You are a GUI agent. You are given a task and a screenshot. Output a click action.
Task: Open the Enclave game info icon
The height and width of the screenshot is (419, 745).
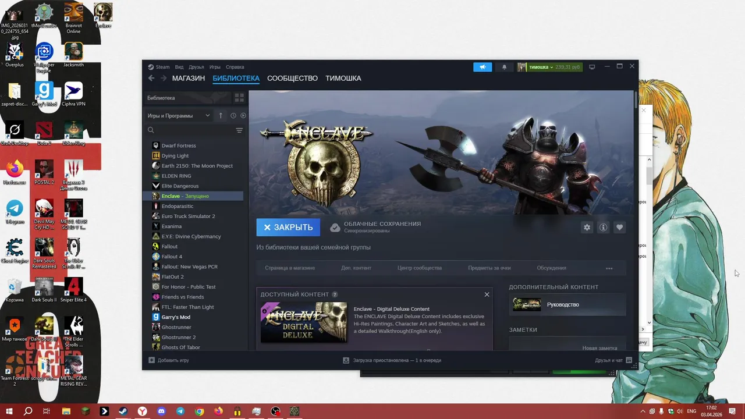(603, 228)
